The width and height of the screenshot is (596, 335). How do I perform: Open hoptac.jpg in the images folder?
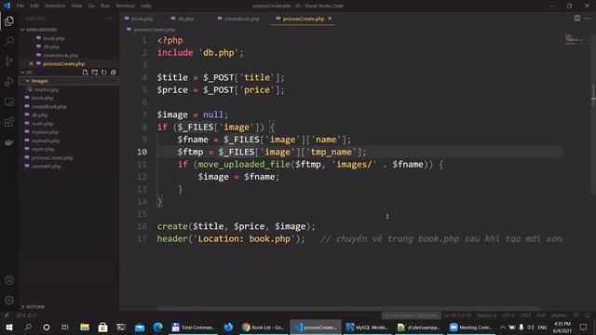click(47, 89)
